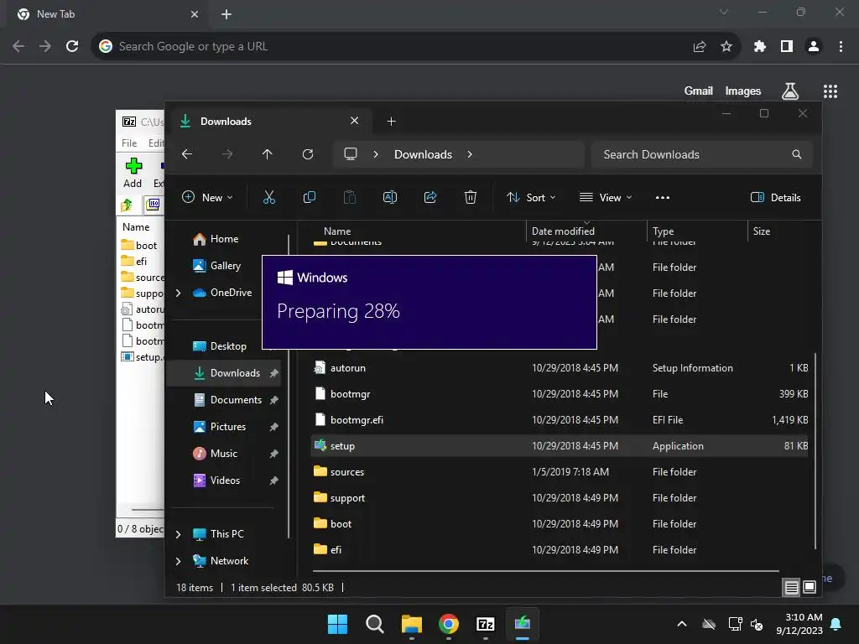Go back in File Explorer

187,154
